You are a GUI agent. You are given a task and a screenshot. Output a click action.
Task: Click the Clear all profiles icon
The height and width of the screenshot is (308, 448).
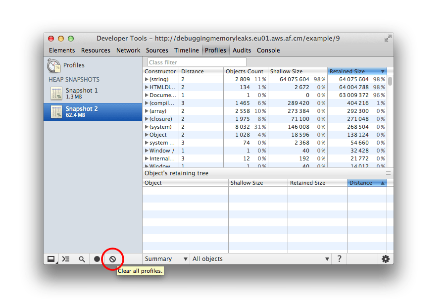pos(112,258)
